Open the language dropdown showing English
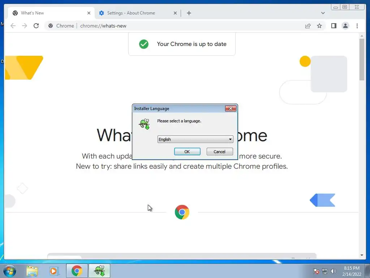The image size is (370, 278). (195, 139)
